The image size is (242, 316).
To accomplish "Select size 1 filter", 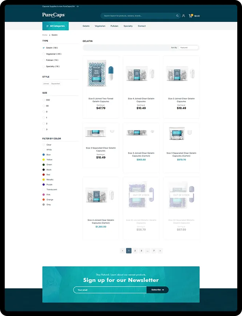I will (x=44, y=118).
